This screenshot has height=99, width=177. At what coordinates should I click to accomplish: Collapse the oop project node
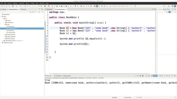(1, 16)
